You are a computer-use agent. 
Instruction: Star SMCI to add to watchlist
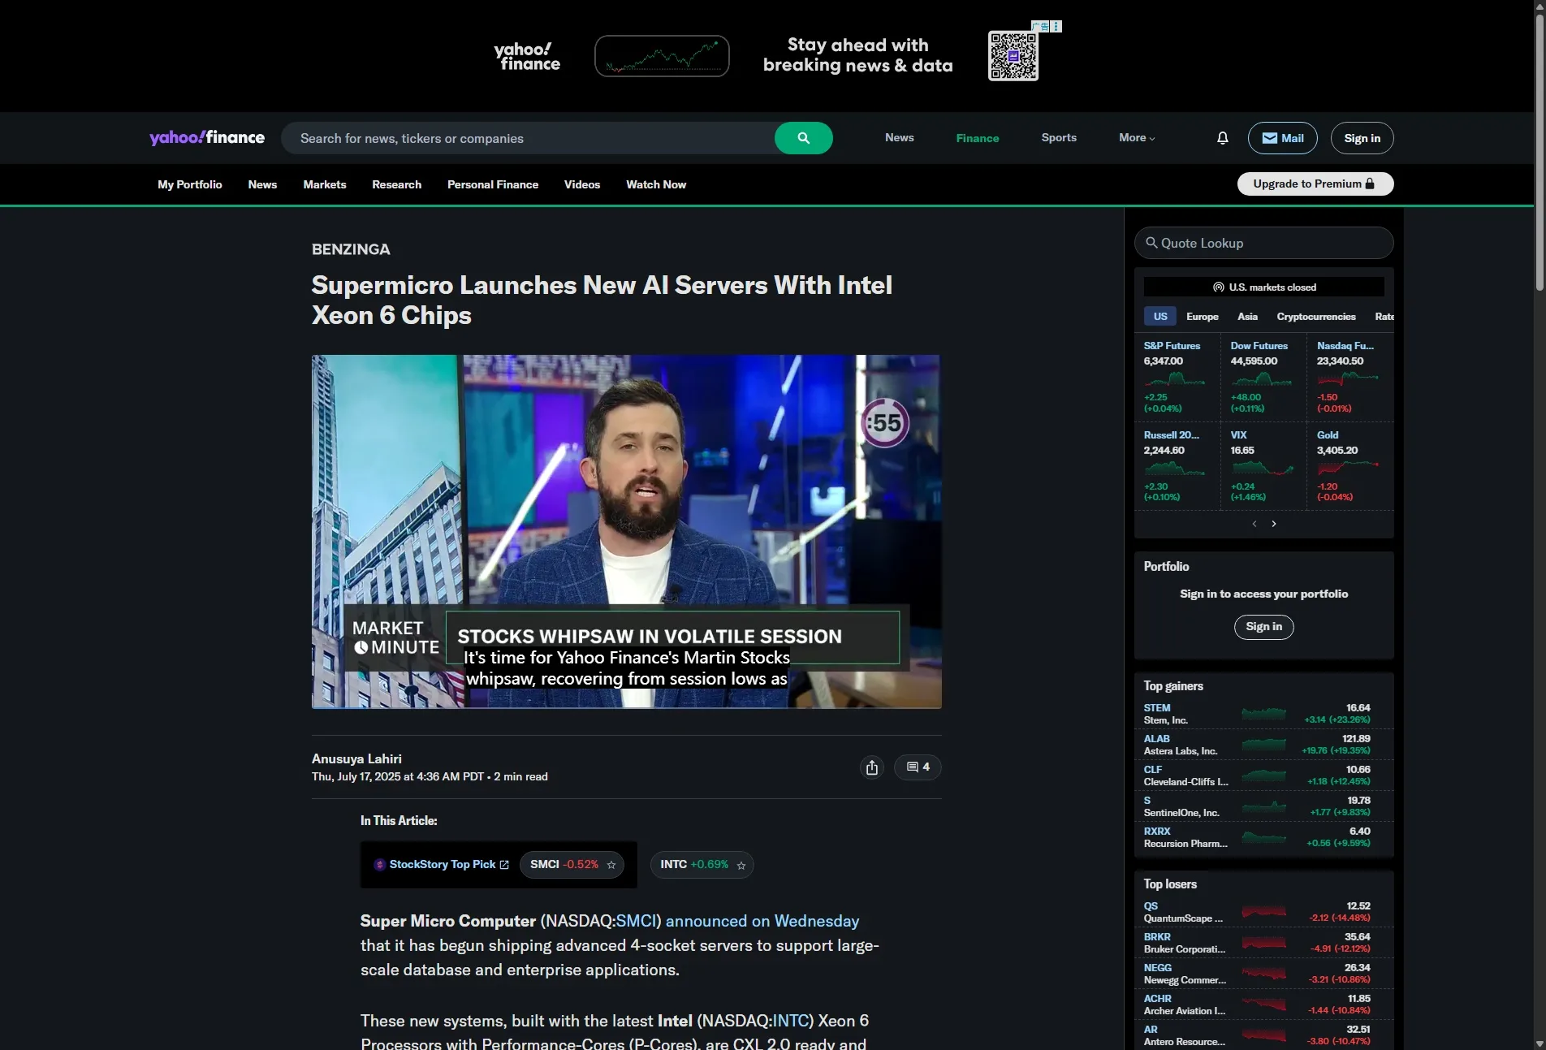click(x=611, y=865)
